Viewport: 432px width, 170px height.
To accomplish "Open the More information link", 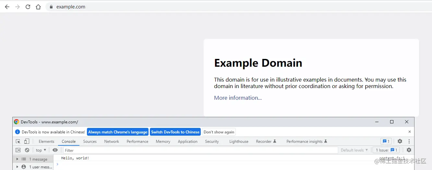I will [238, 98].
